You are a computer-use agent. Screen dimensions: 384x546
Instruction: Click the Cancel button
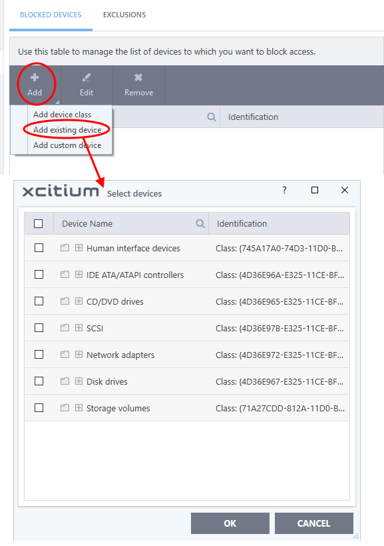coord(314,523)
